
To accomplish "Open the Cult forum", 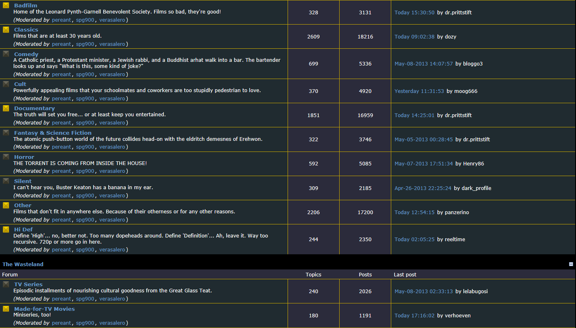I will pyautogui.click(x=20, y=84).
